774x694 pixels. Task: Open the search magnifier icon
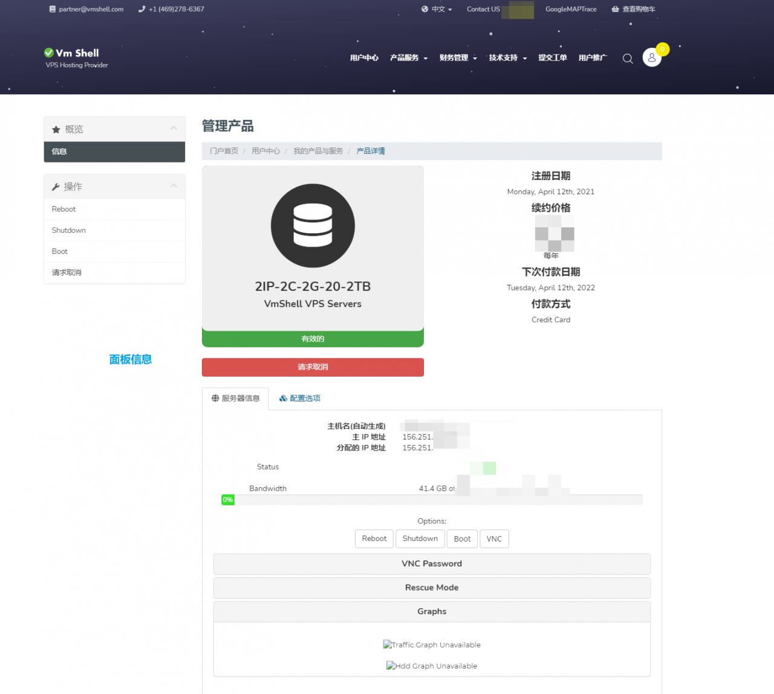coord(628,59)
